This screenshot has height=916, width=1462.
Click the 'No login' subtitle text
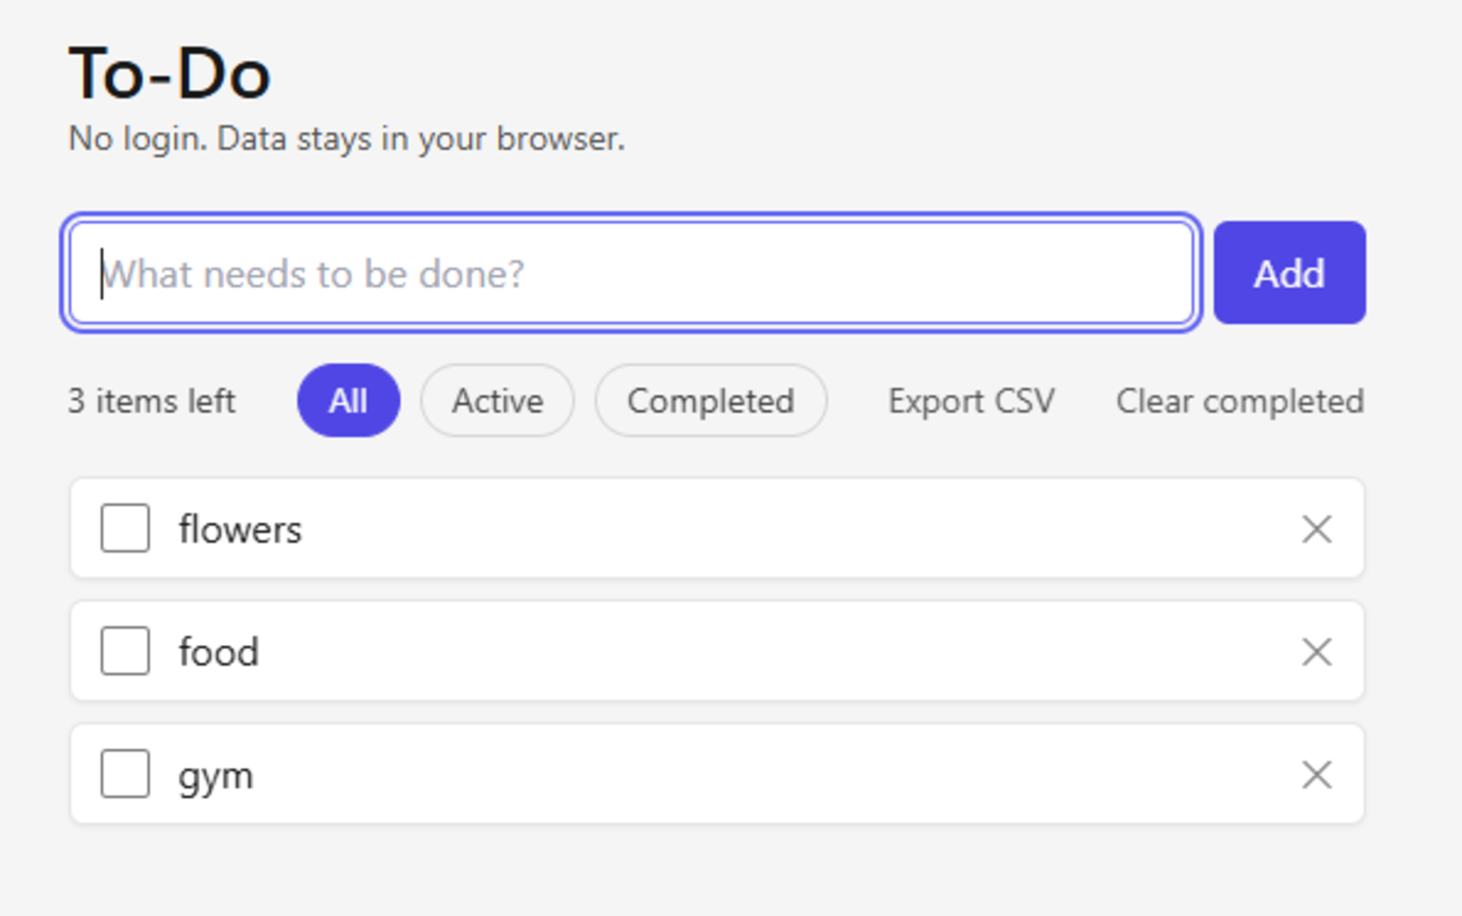(x=346, y=140)
